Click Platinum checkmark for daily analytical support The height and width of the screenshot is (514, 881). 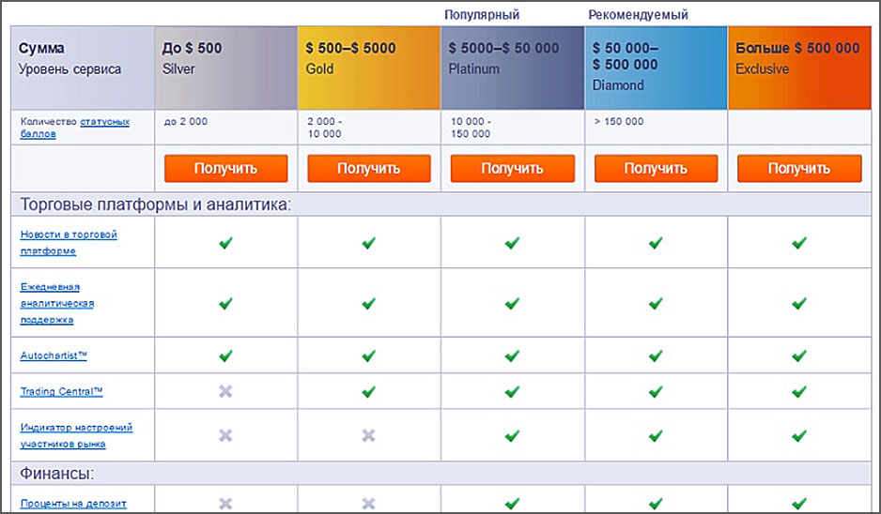512,304
